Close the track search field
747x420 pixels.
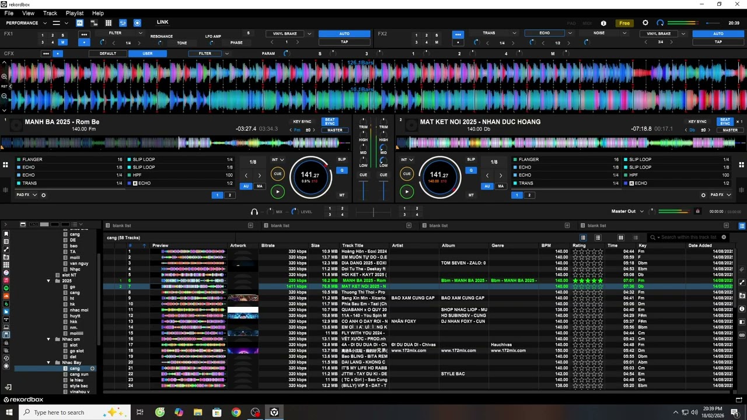point(724,237)
